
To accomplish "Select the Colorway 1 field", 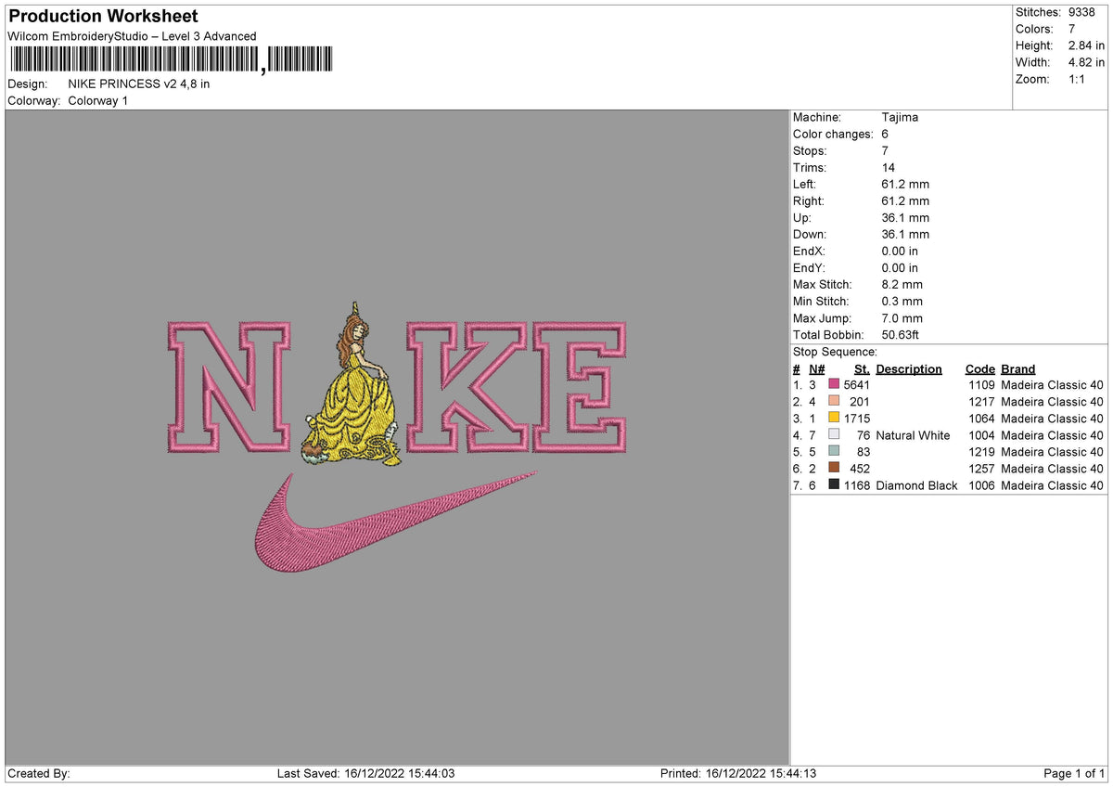I will (x=97, y=100).
